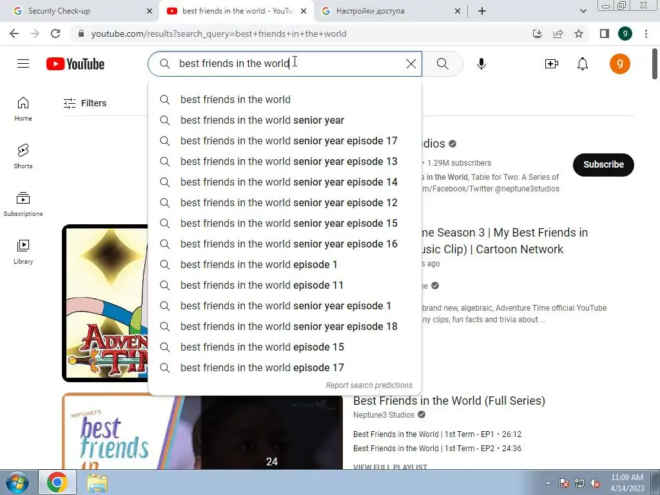The image size is (660, 495).
Task: Open Adventure Time video thumbnail
Action: (x=105, y=303)
